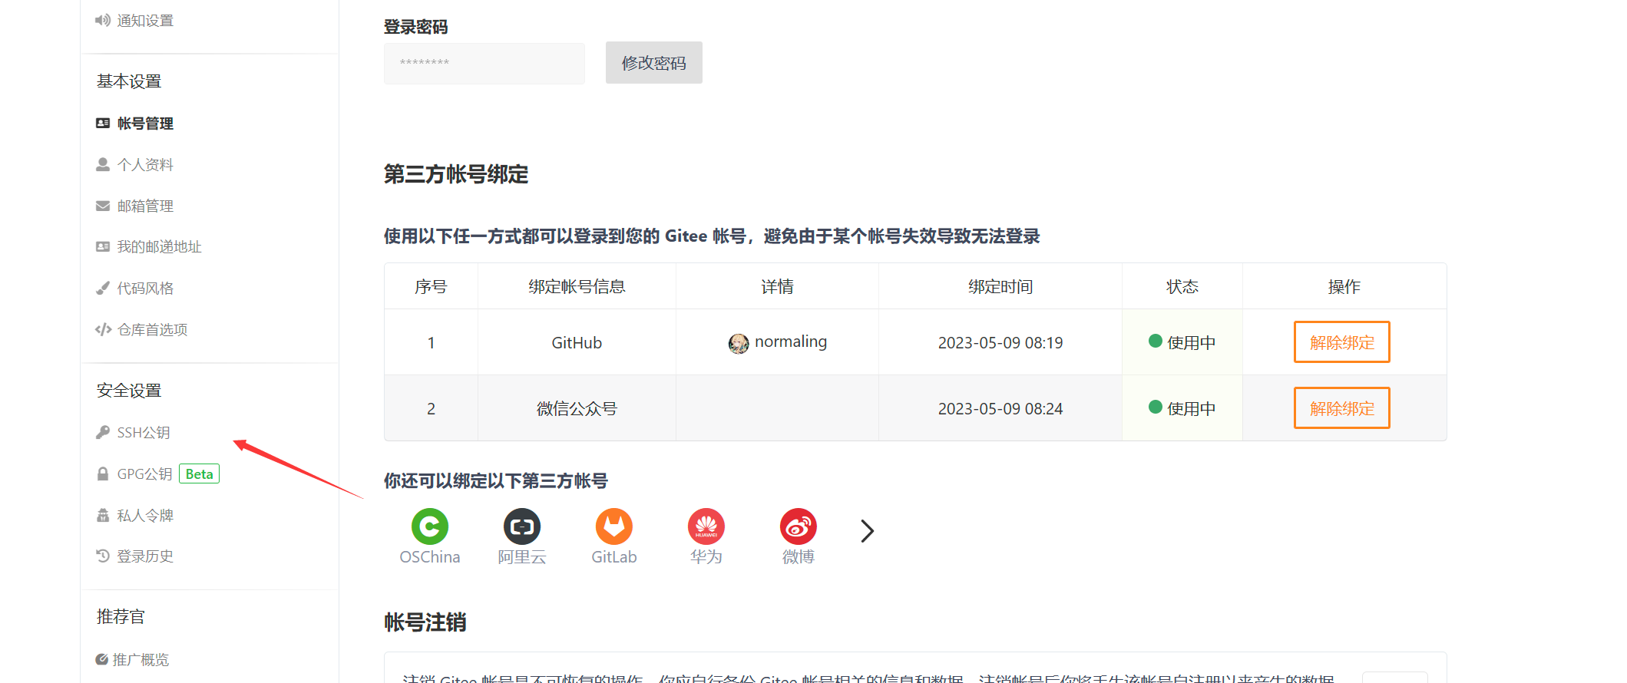This screenshot has width=1627, height=683.
Task: Select the 华为 Huawei icon
Action: tap(706, 526)
